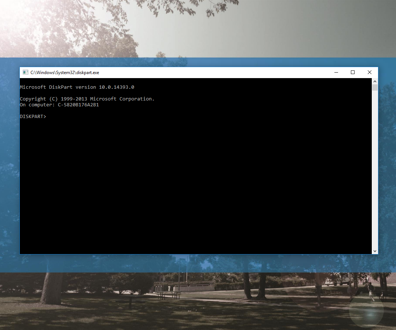396x330 pixels.
Task: Click the diskpart.exe title bar icon
Action: click(25, 72)
